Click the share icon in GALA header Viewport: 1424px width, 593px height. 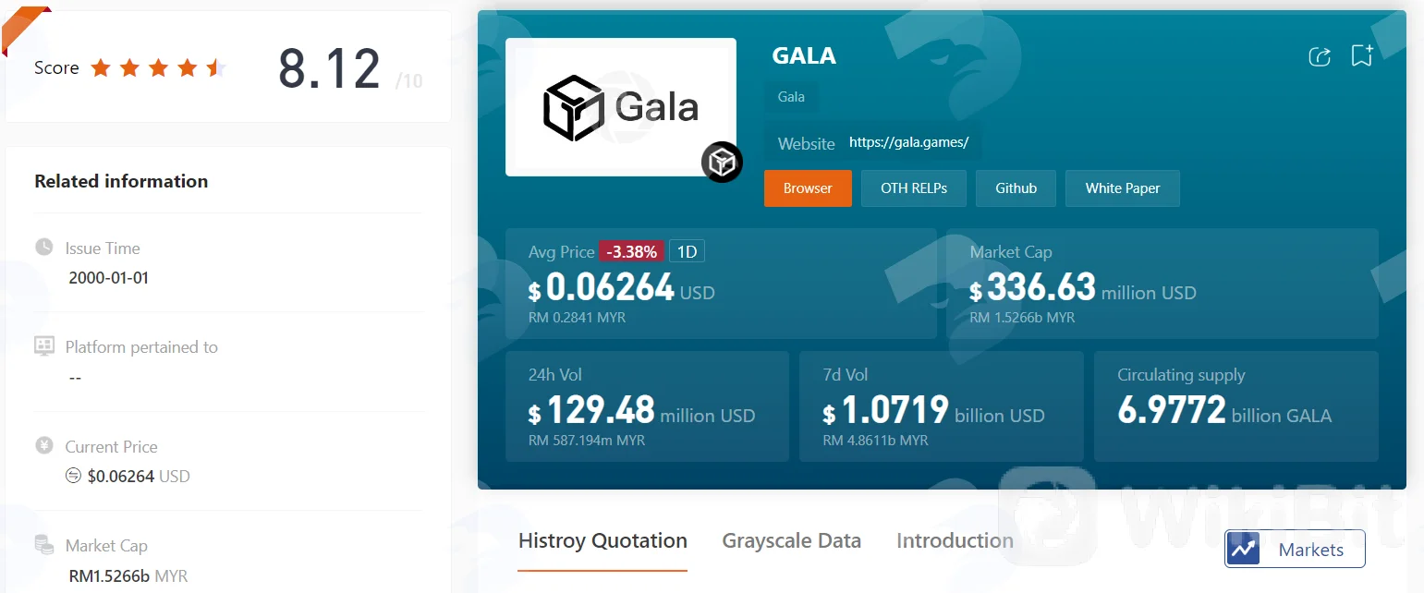click(x=1320, y=56)
